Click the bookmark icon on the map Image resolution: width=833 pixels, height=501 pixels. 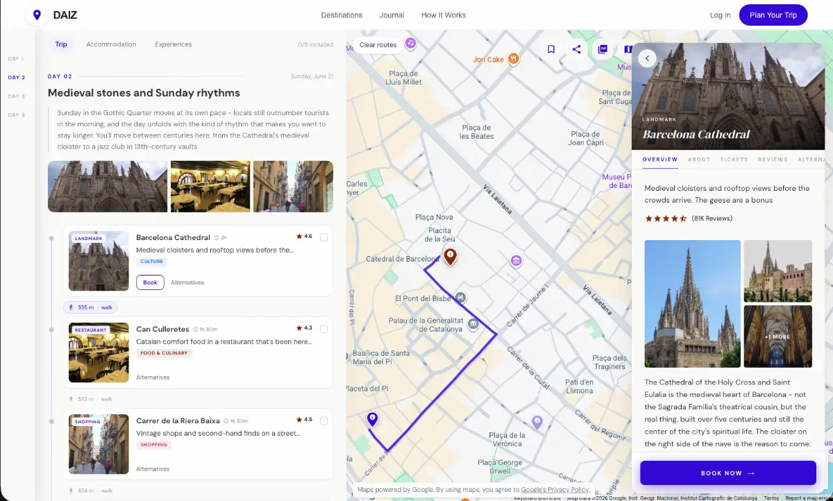tap(551, 49)
